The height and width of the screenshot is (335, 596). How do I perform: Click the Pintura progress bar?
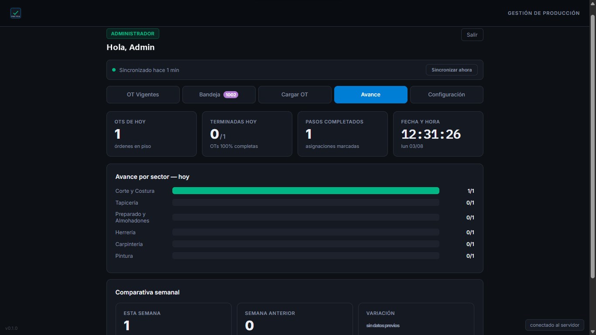(306, 256)
